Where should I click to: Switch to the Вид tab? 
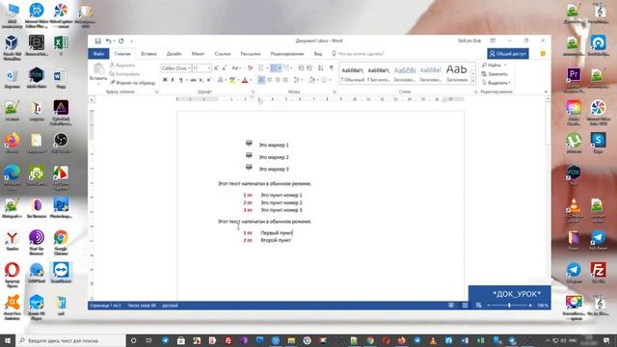[x=318, y=54]
